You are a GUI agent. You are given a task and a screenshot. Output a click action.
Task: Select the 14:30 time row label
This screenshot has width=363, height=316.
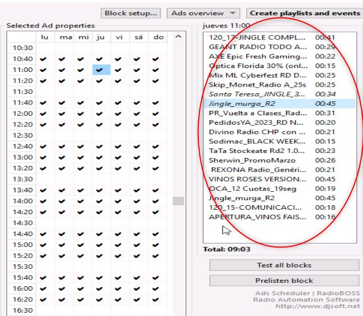(x=22, y=223)
